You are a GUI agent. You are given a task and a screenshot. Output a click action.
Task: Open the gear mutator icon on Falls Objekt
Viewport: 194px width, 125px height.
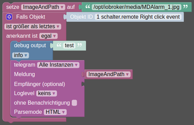click(9, 17)
